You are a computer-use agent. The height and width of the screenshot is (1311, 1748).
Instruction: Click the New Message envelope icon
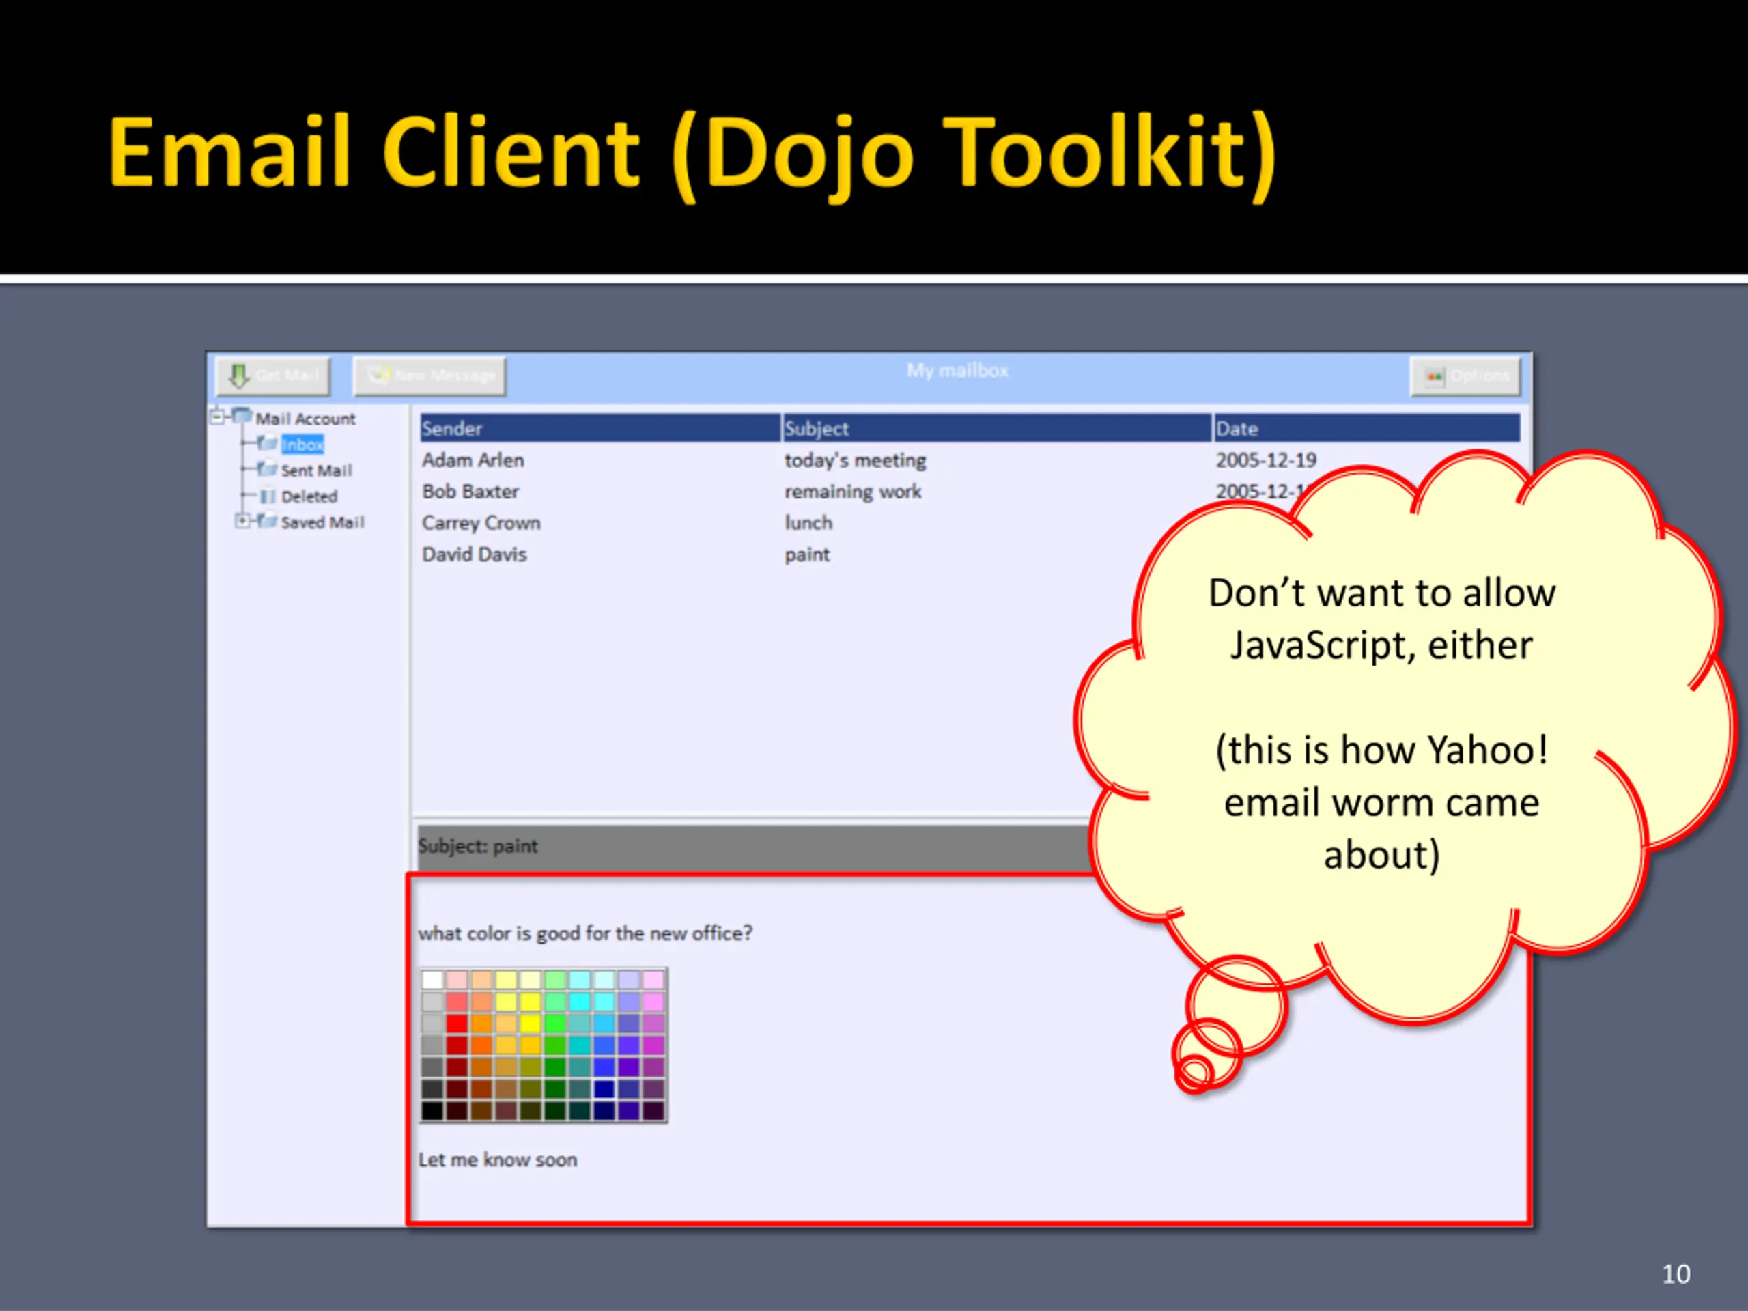coord(378,375)
